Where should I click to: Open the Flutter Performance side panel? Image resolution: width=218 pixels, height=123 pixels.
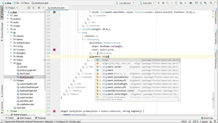coord(216,59)
